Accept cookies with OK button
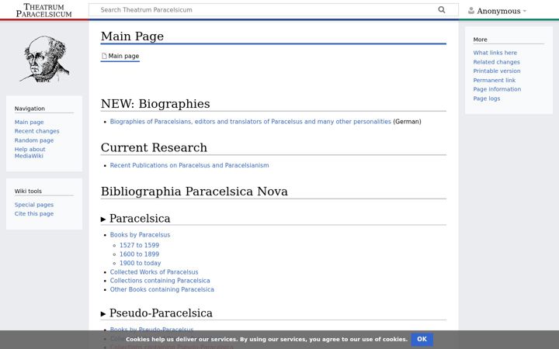This screenshot has height=349, width=559. 422,339
